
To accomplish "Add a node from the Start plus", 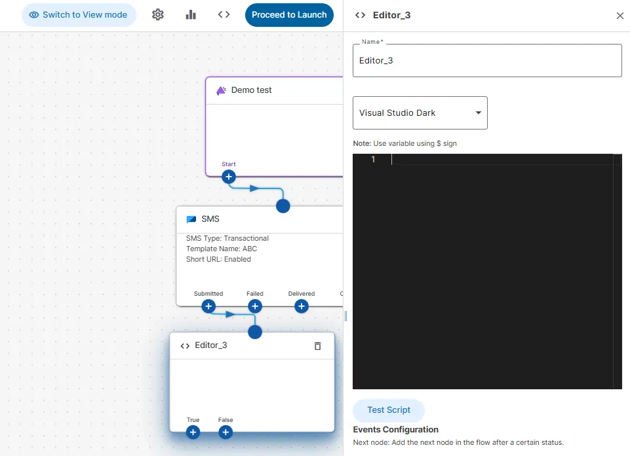I will [x=229, y=177].
